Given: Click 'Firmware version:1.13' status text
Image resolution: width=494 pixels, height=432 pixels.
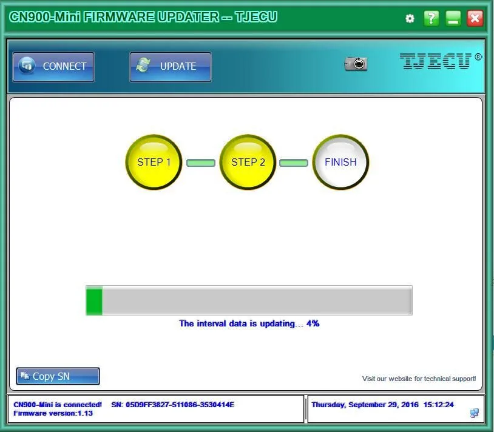Looking at the screenshot, I should coord(53,413).
